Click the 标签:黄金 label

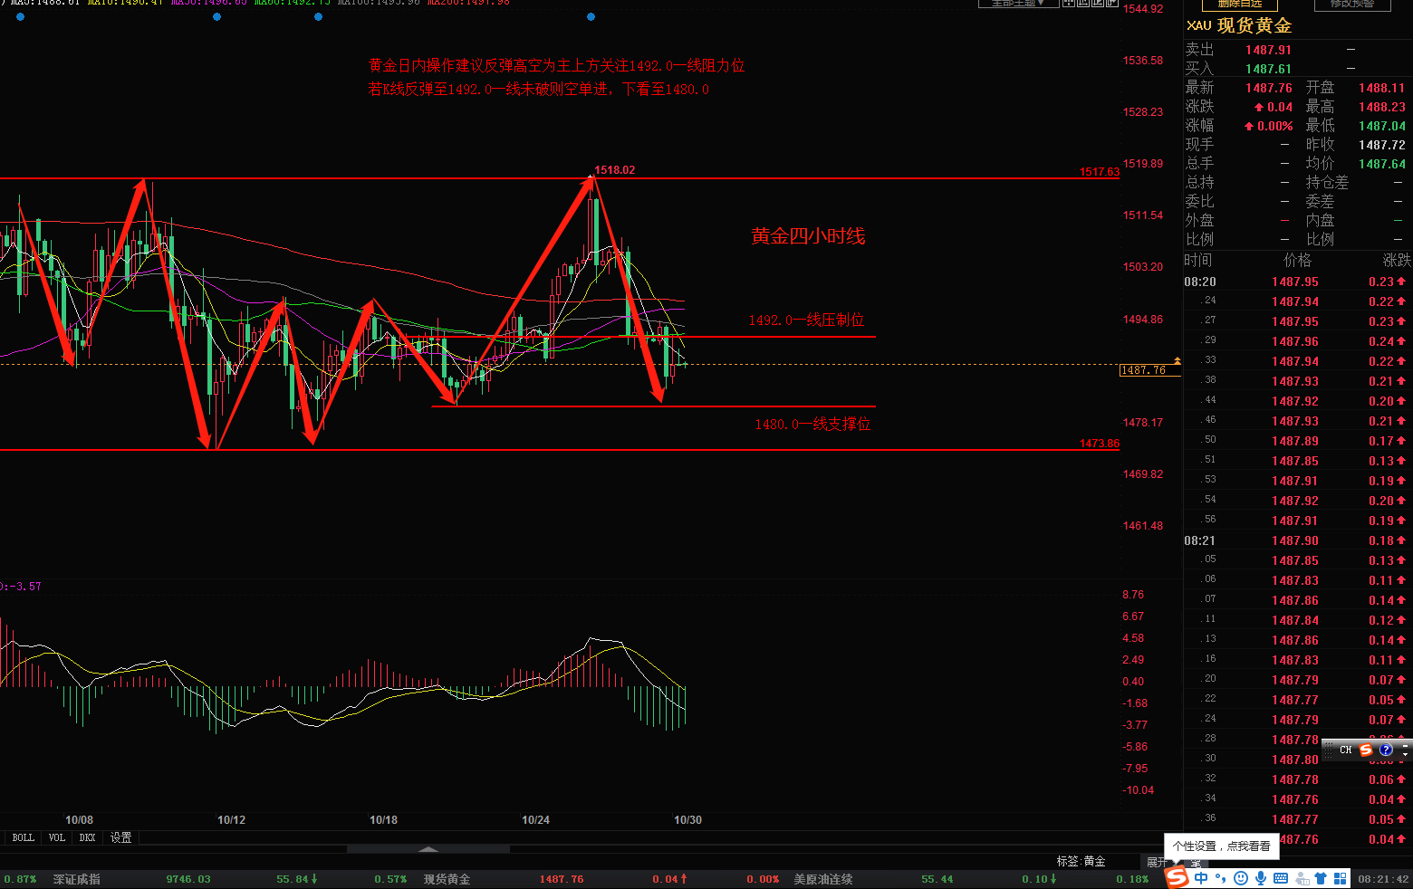click(x=1081, y=861)
